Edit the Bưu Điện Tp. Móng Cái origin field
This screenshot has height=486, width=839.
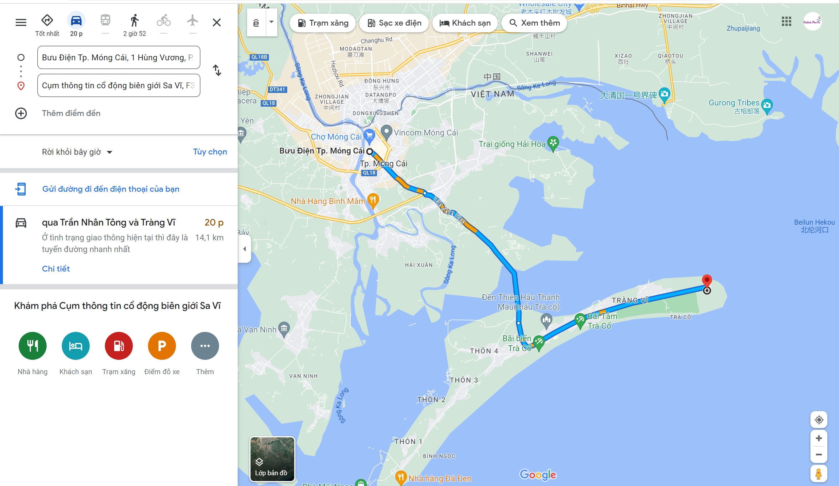tap(119, 58)
